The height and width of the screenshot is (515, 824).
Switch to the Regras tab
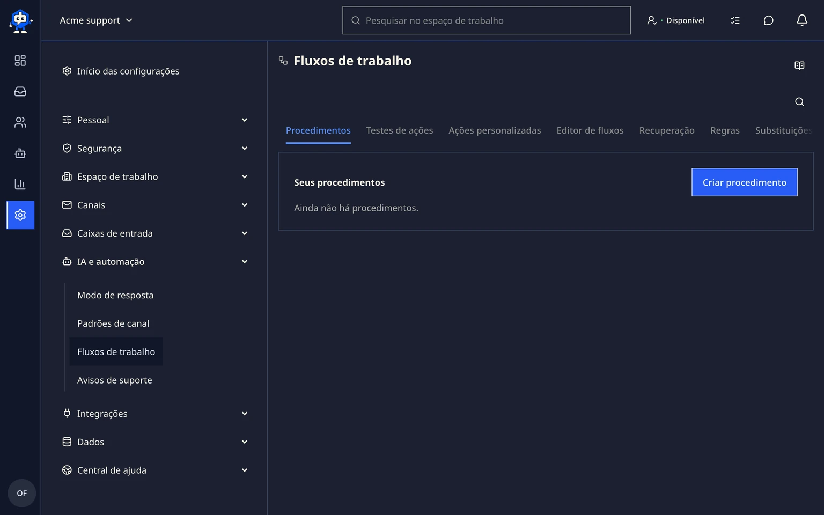(725, 130)
